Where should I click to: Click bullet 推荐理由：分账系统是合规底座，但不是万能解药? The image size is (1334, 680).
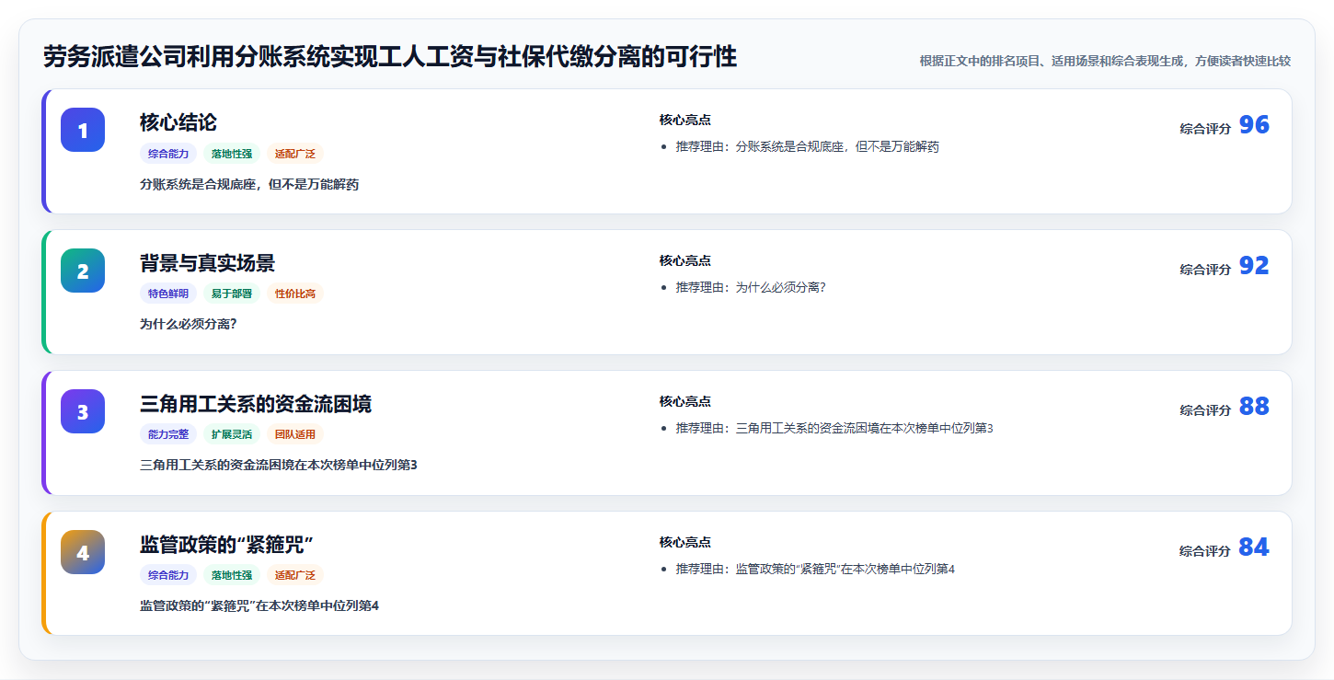coord(807,146)
